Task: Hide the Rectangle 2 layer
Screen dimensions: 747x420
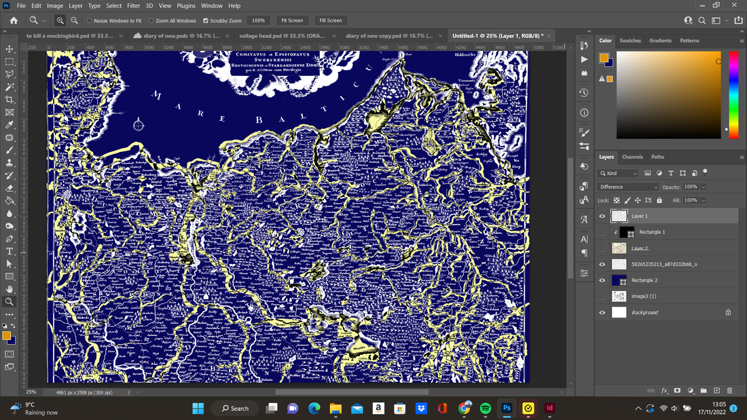Action: (602, 280)
